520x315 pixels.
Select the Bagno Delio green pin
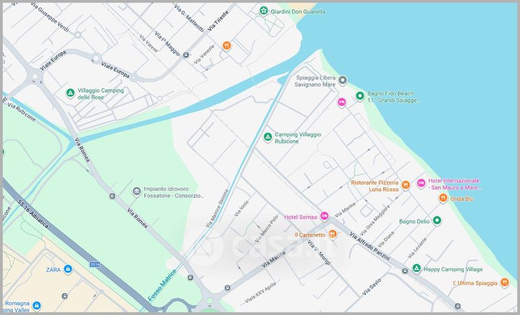pos(437,221)
